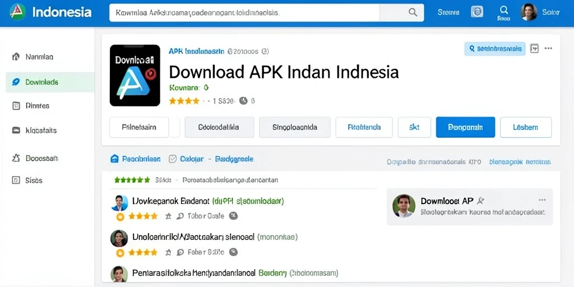Click the blue Bongoroin button
574x287 pixels.
pyautogui.click(x=465, y=127)
